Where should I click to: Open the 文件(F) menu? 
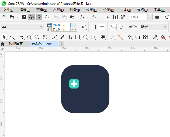(8, 10)
